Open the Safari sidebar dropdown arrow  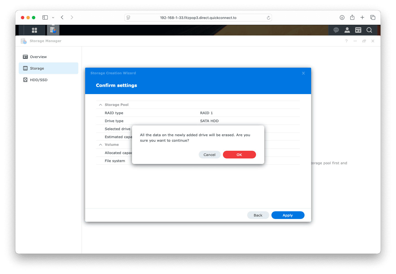[x=53, y=18]
